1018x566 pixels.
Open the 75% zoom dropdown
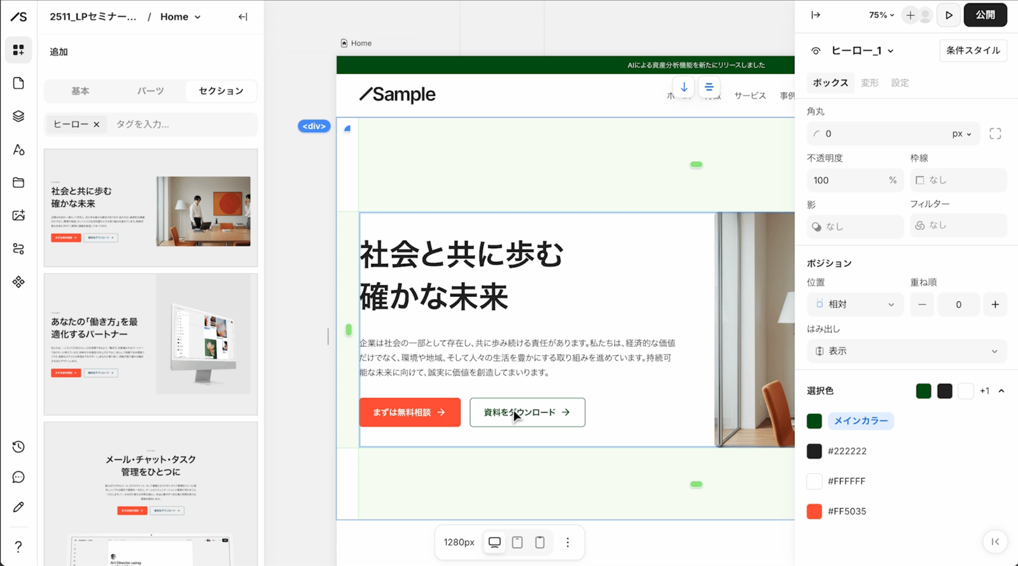(881, 15)
